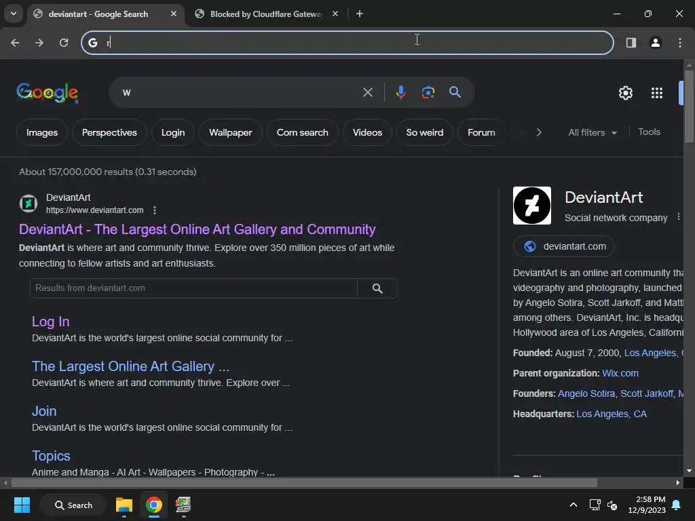Screen dimensions: 695x521
Task: Filter results by Images
Action: click(x=42, y=132)
